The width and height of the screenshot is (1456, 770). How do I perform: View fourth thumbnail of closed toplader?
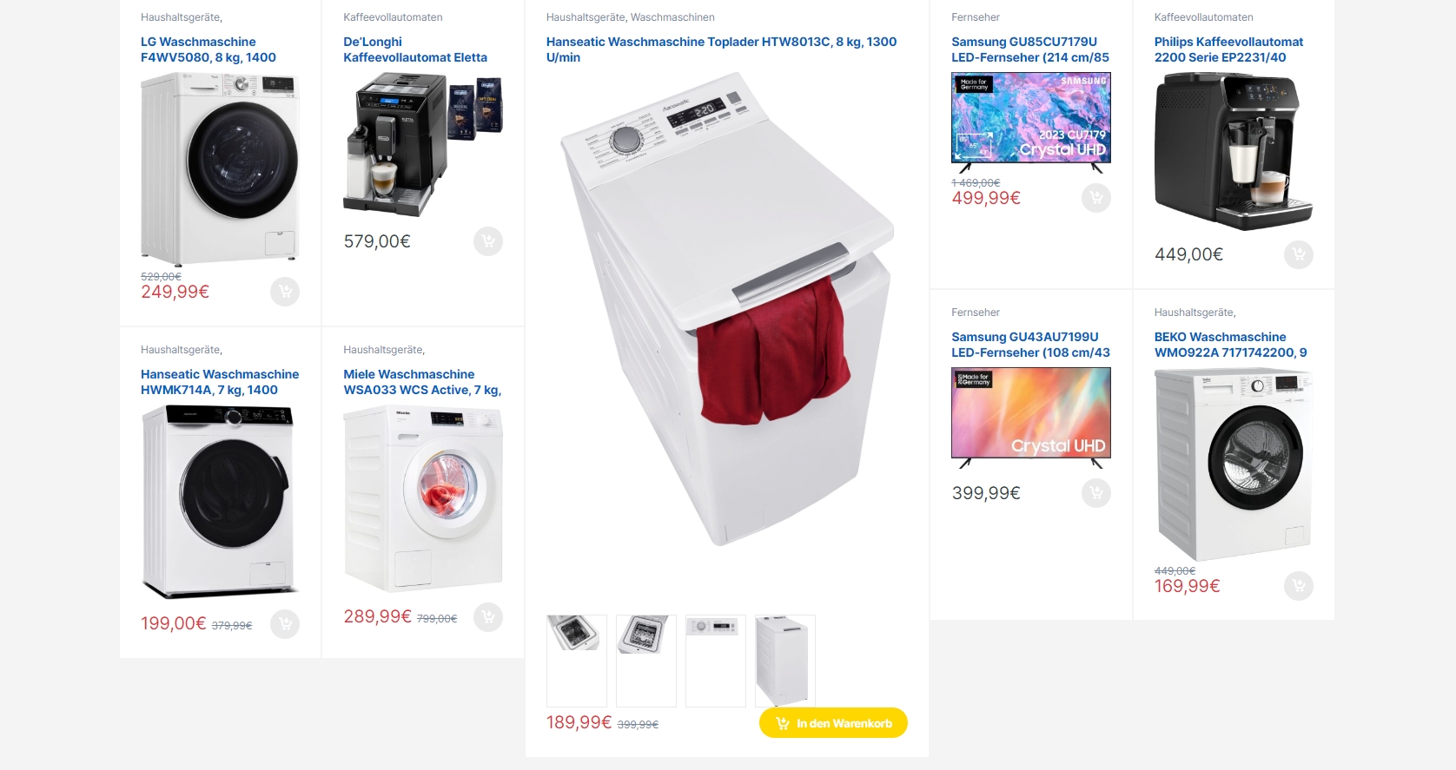[785, 661]
